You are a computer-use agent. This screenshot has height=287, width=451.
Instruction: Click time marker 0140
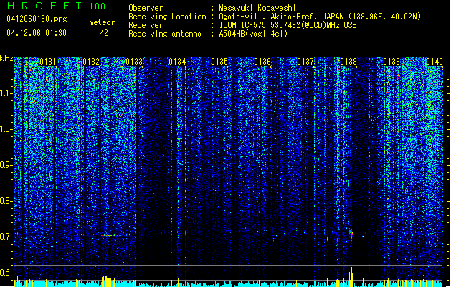point(435,62)
